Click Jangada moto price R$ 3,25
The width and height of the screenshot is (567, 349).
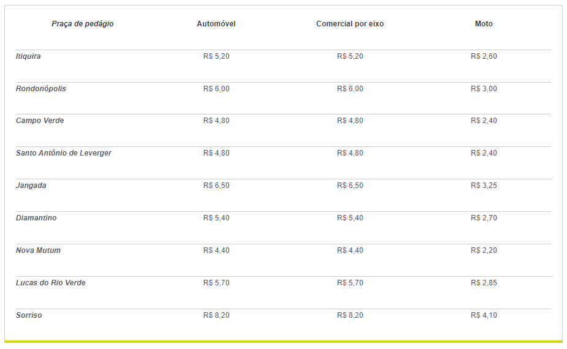click(x=484, y=186)
